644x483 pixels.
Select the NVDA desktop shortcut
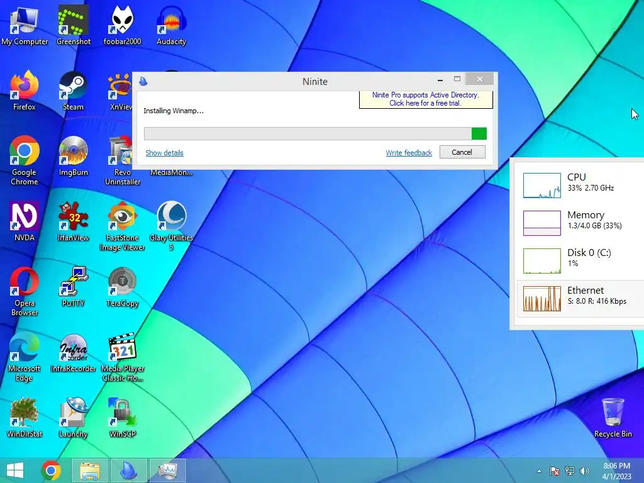(25, 221)
